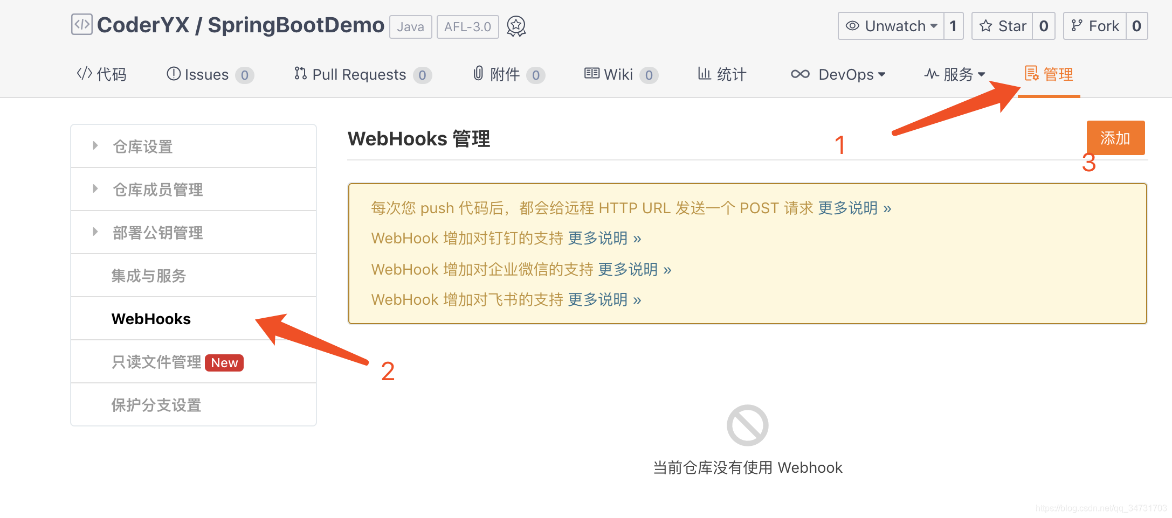
Task: Click the 统计 bar chart icon
Action: point(705,73)
